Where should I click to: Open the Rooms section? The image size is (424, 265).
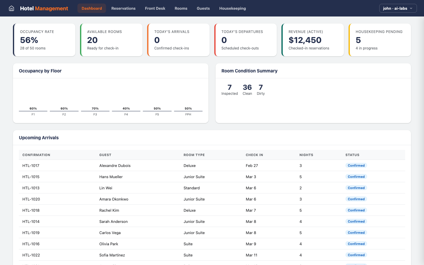click(181, 8)
